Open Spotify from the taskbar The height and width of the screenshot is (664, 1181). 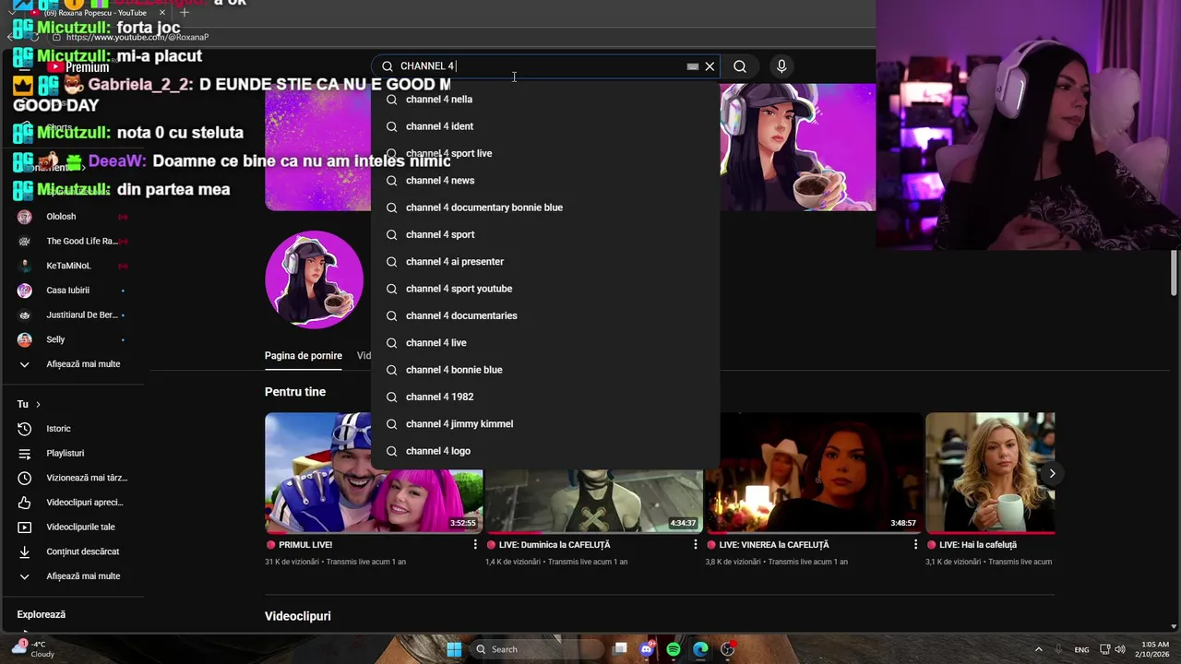pyautogui.click(x=674, y=649)
